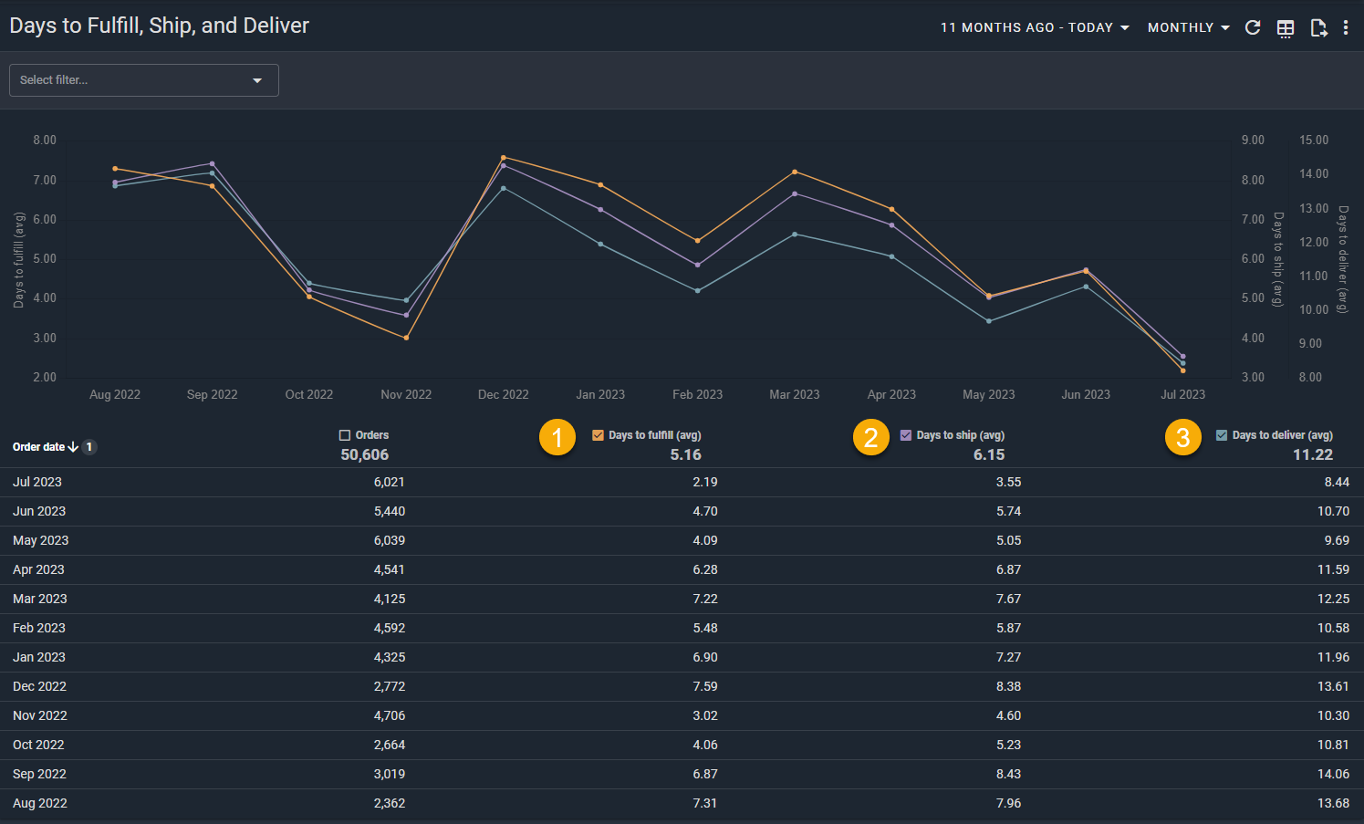
Task: Open the 11 Months Ago - Today date range dropdown
Action: point(1035,27)
